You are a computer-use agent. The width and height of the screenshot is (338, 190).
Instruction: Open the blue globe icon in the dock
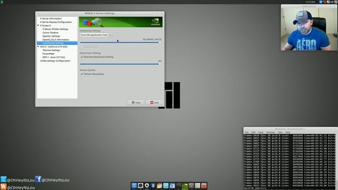pos(153,186)
